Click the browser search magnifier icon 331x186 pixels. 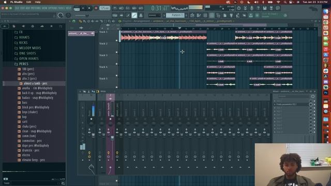63,183
